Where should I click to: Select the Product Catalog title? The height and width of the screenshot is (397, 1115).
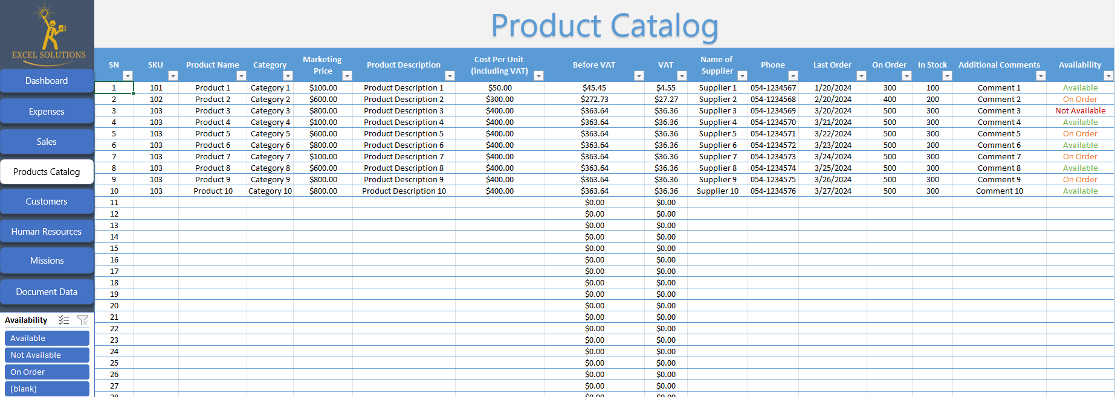tap(604, 26)
